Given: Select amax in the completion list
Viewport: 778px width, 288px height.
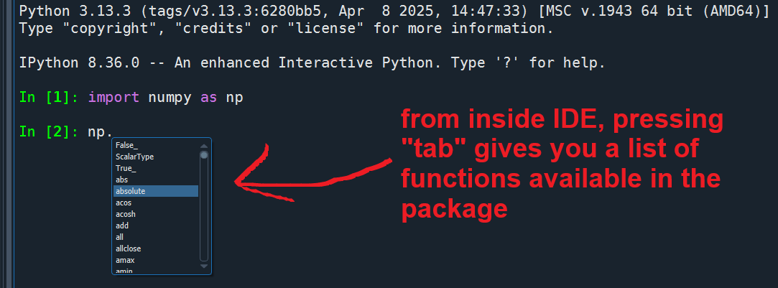Looking at the screenshot, I should (156, 260).
